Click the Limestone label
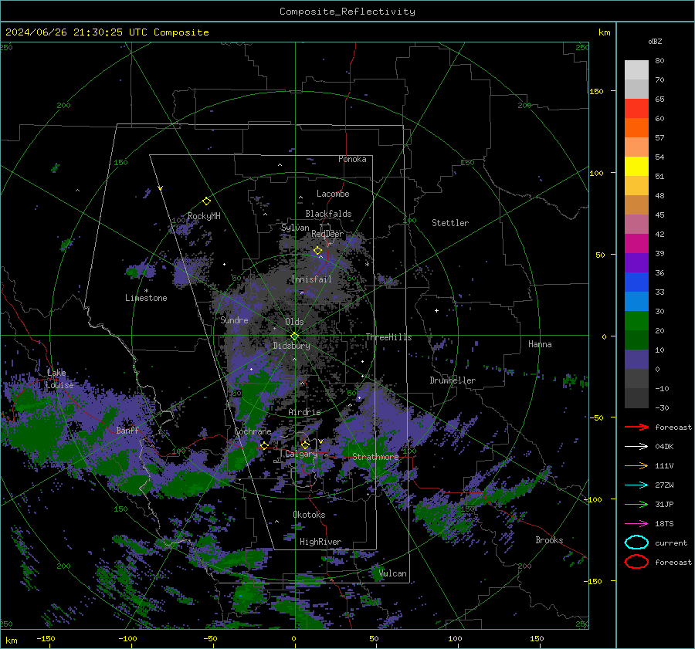 pyautogui.click(x=146, y=298)
